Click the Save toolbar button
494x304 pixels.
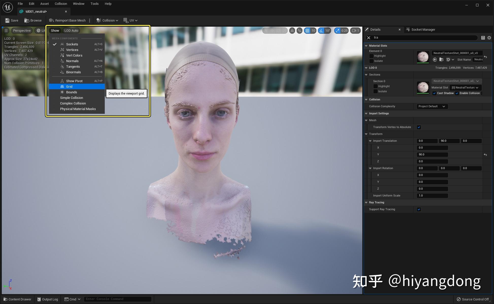pos(12,21)
